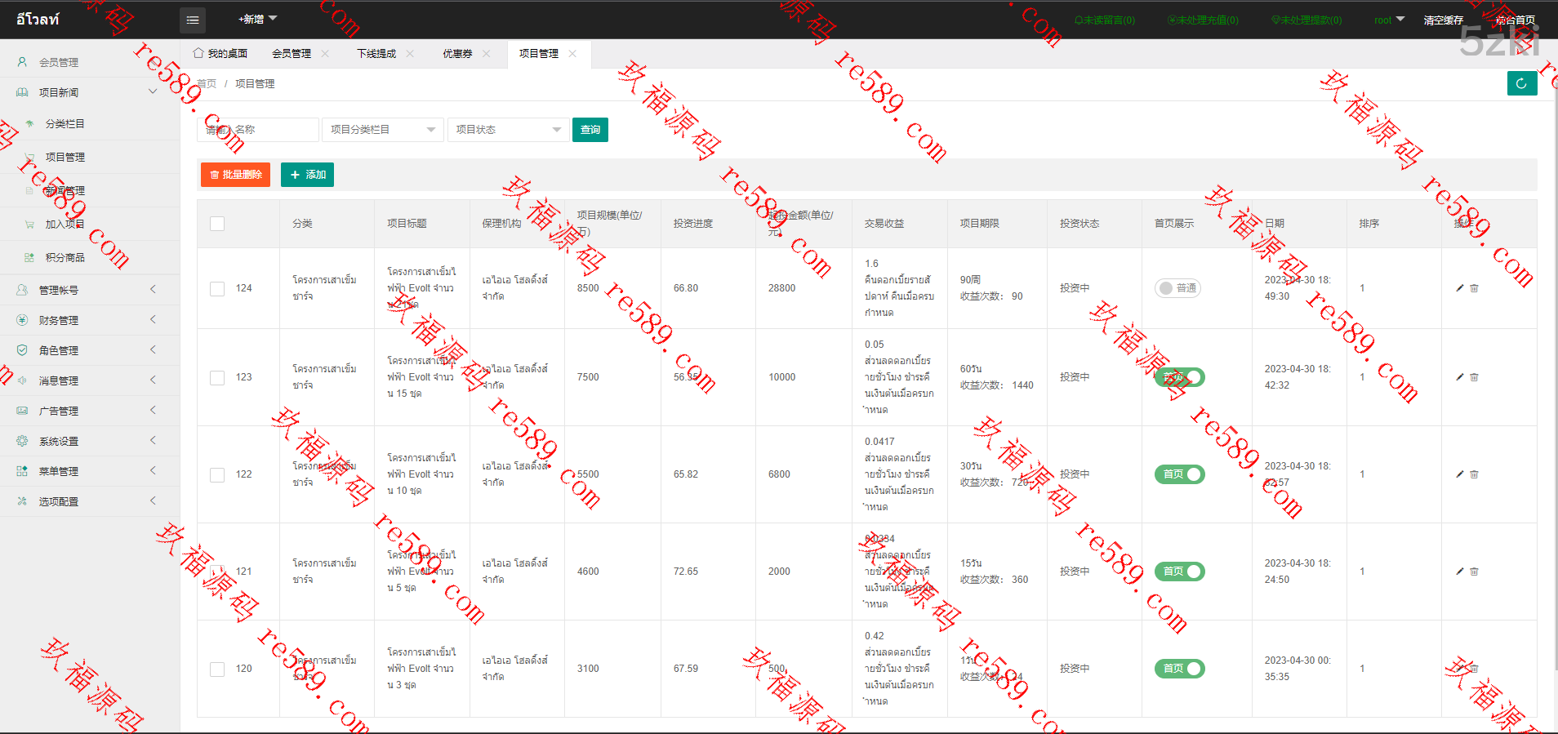Click edit pencil icon for row 124
Image resolution: width=1558 pixels, height=734 pixels.
(x=1460, y=288)
